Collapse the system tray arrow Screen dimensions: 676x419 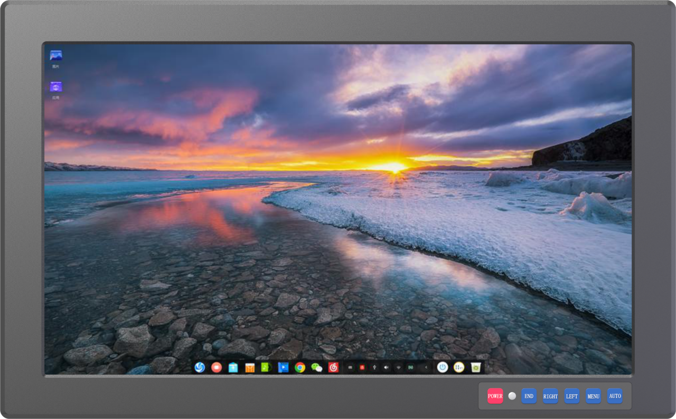(x=426, y=367)
